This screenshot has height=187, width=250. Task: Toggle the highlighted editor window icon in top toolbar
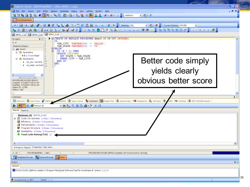(x=44, y=15)
